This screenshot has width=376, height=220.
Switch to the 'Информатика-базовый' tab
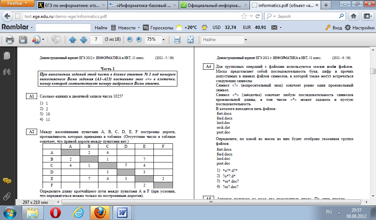click(x=143, y=5)
